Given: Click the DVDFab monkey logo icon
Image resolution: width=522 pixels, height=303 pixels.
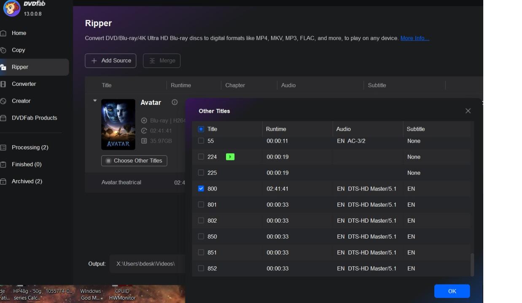Looking at the screenshot, I should 11,8.
